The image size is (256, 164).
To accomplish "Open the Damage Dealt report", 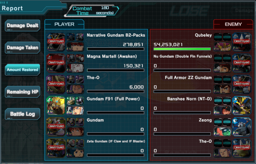I will tap(23, 25).
